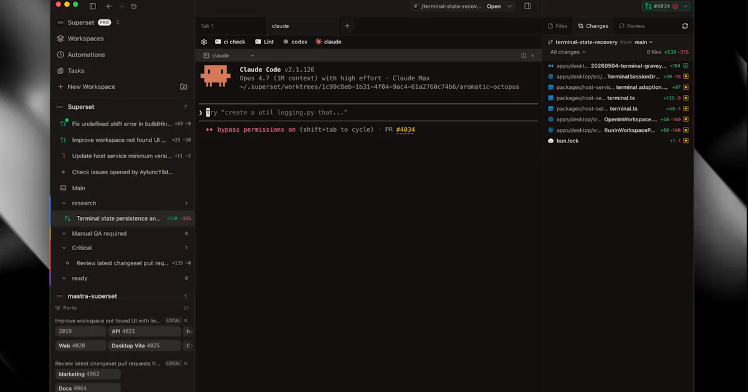Open the API 4021 port chip

(145, 331)
